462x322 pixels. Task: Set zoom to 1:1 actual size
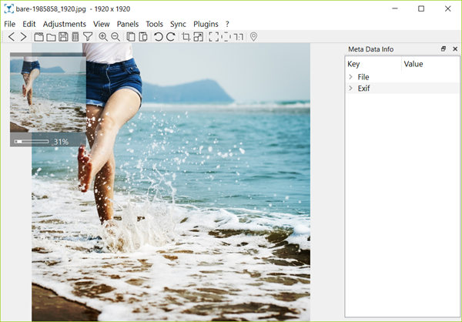tap(239, 37)
